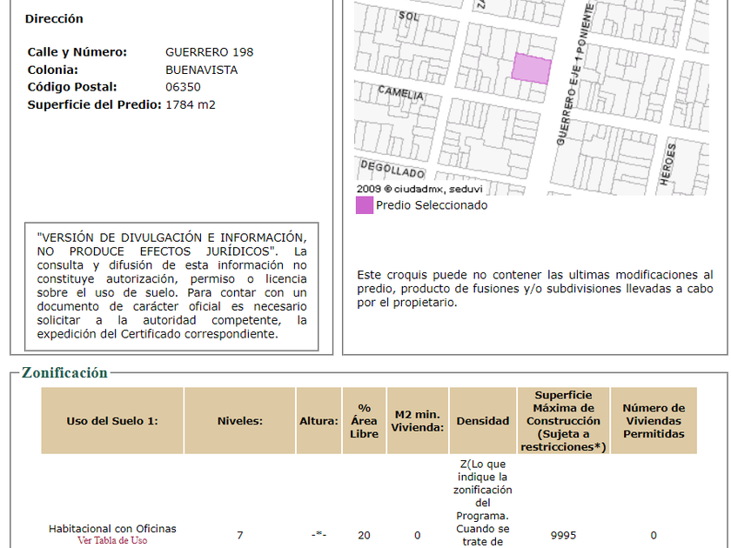The height and width of the screenshot is (548, 731).
Task: Select the Niveles value 7
Action: [x=239, y=536]
